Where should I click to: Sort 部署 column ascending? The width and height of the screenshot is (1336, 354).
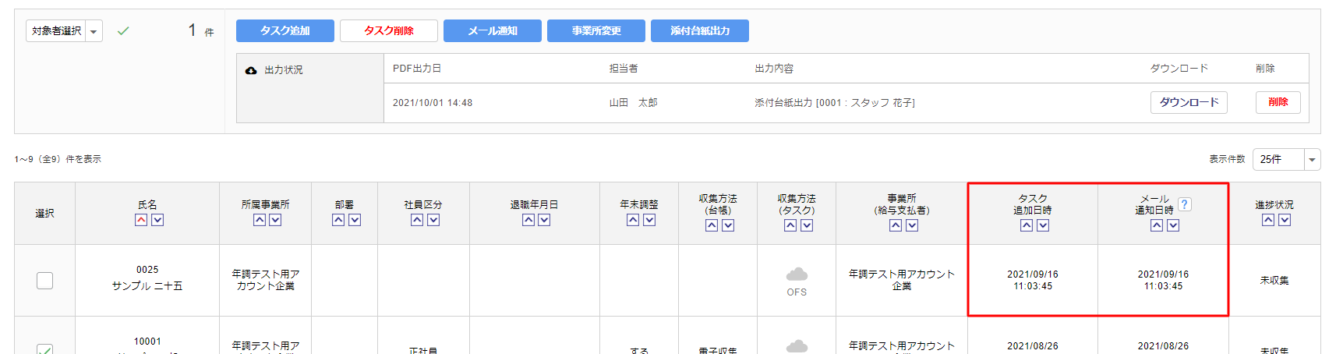pyautogui.click(x=338, y=220)
